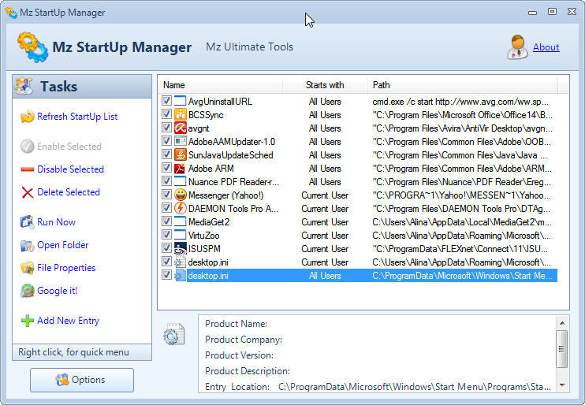
Task: Click the Adobe ARM red icon
Action: coord(181,169)
